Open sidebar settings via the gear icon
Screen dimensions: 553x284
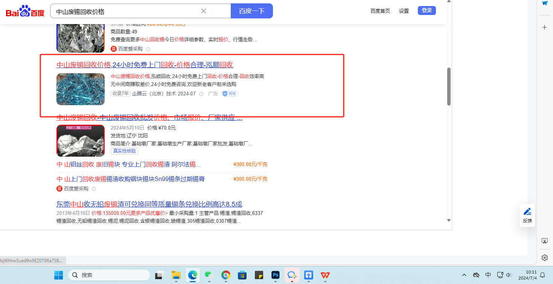(544, 257)
